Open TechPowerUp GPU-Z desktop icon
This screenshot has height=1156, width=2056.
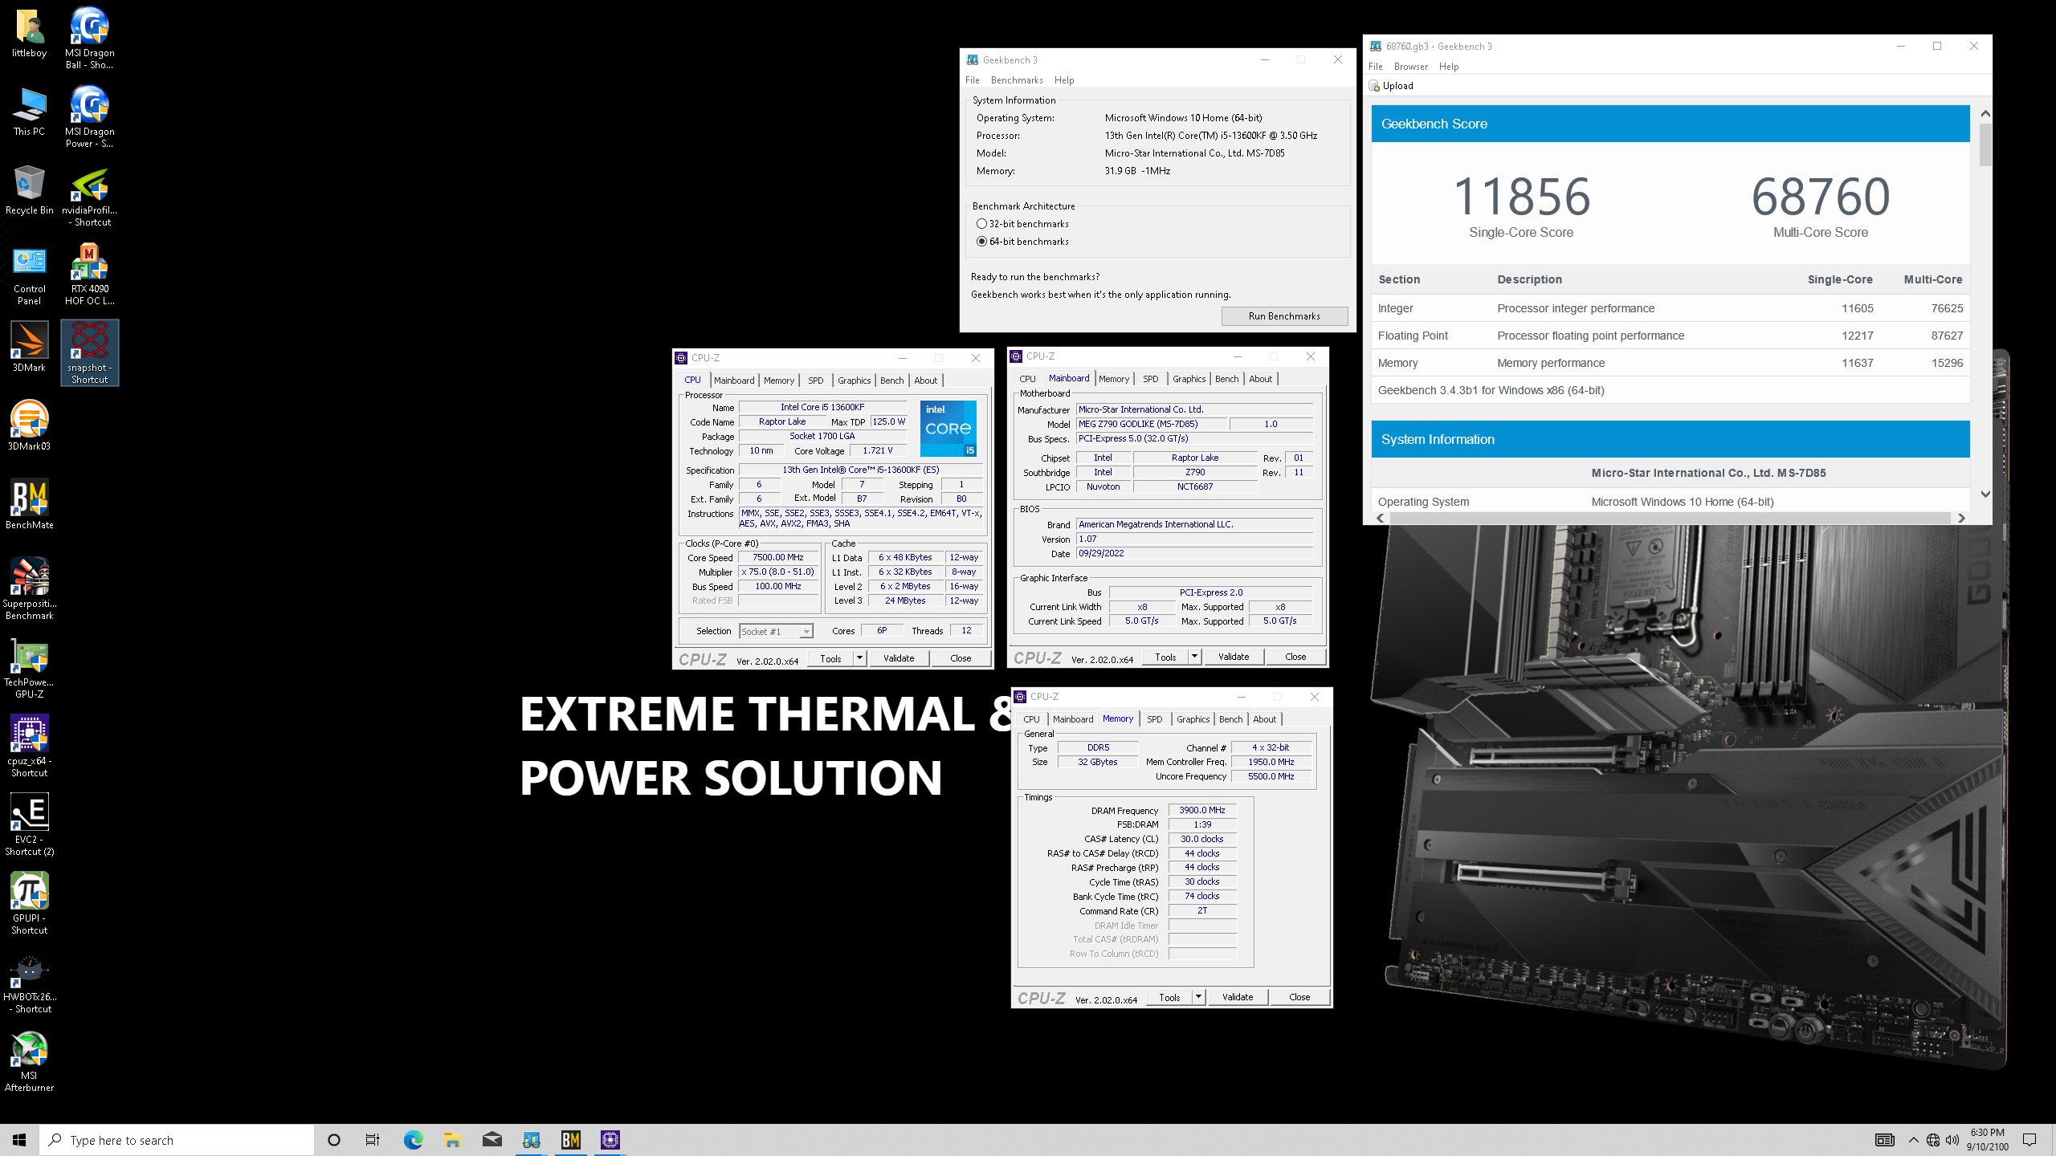tap(30, 669)
